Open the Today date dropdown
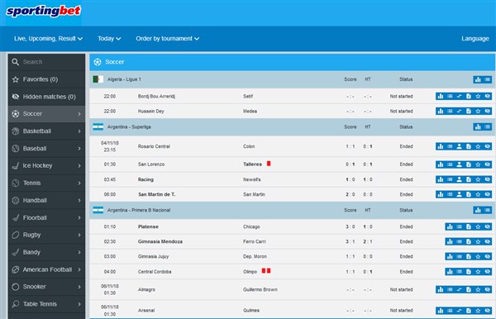Screen dimensions: 496x319 coord(109,39)
